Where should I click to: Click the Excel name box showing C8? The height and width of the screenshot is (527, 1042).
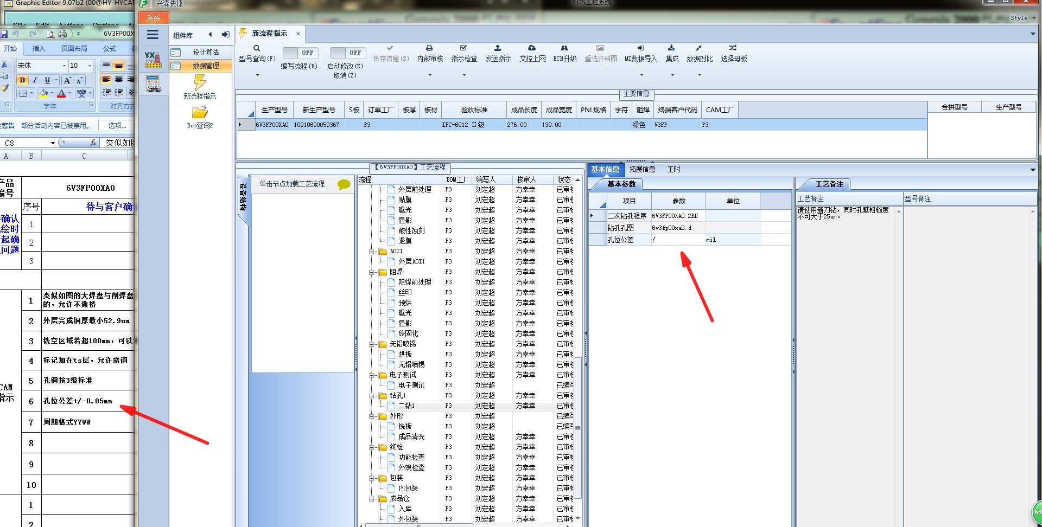pyautogui.click(x=30, y=143)
